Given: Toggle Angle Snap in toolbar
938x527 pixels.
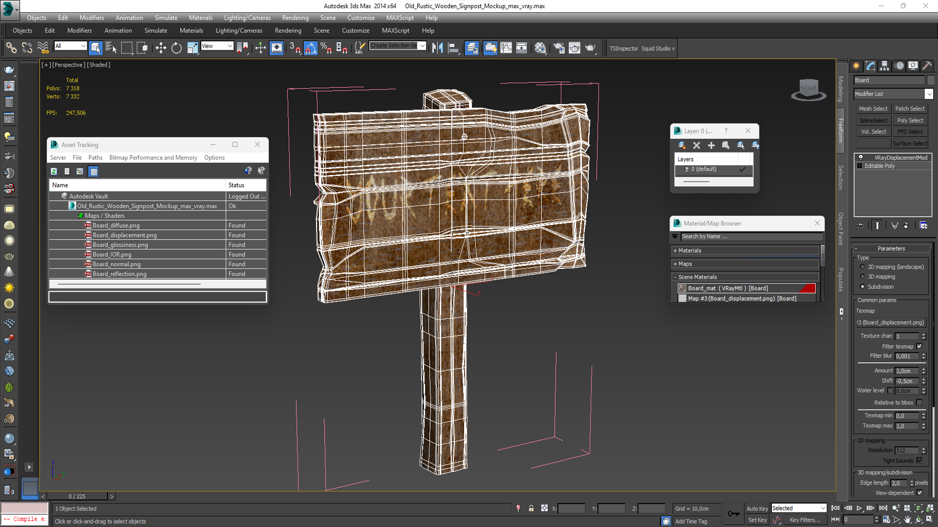Looking at the screenshot, I should click(x=311, y=48).
